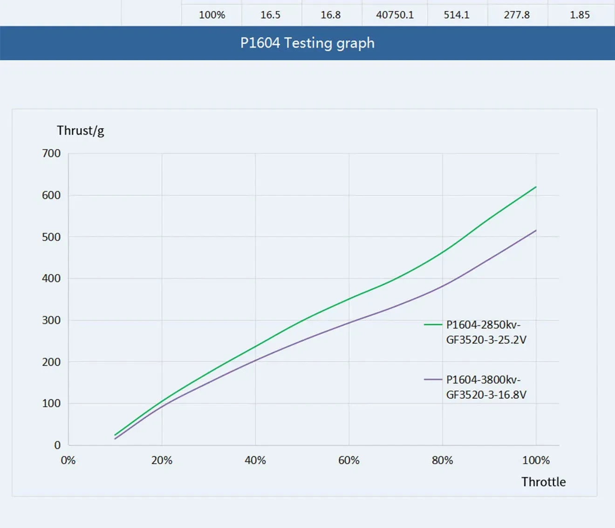Click the 100% label on the throttle axis
Image resolution: width=615 pixels, height=528 pixels.
point(536,460)
